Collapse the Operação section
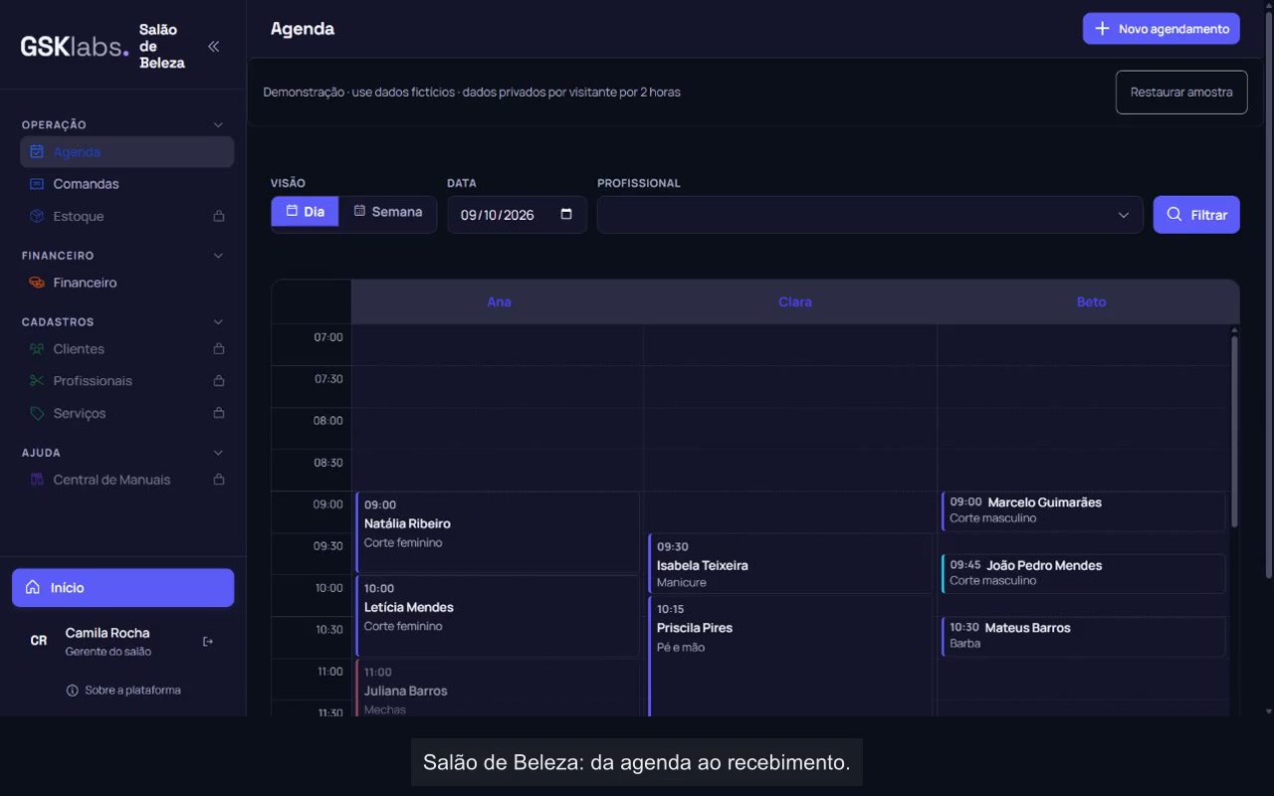1274x796 pixels. [219, 124]
